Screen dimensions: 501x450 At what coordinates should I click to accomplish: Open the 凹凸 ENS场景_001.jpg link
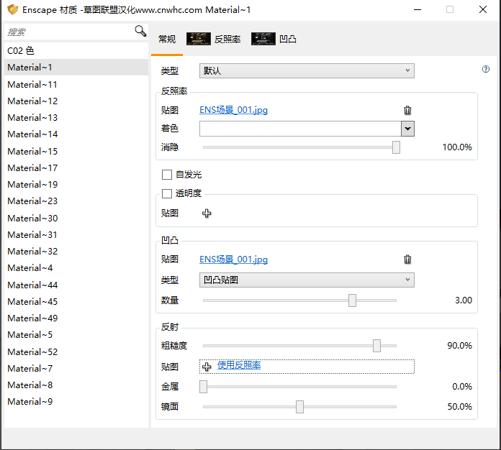pyautogui.click(x=233, y=260)
